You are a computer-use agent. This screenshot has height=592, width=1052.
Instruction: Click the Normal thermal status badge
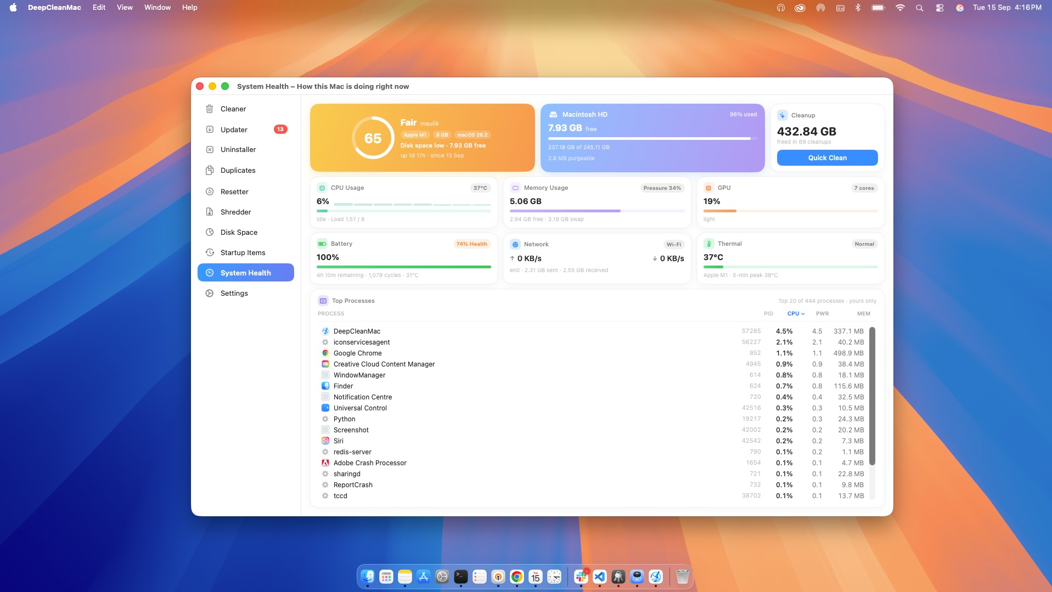[x=864, y=244]
